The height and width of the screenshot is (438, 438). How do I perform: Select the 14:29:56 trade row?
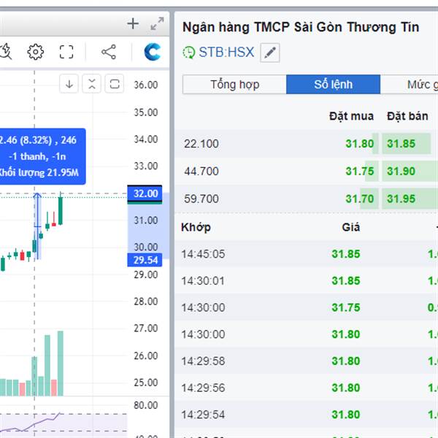pos(307,388)
